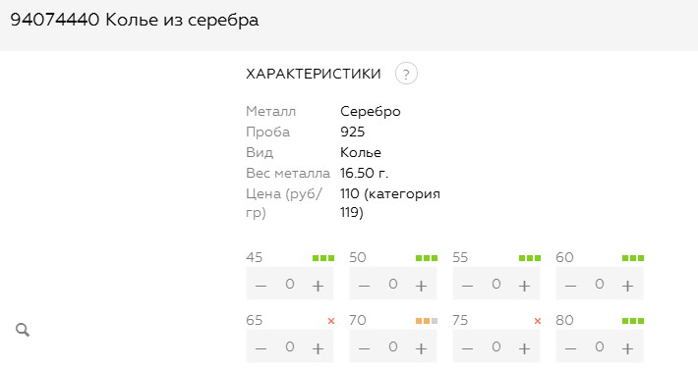Click plus button for size 60
The width and height of the screenshot is (698, 371).
tap(627, 286)
